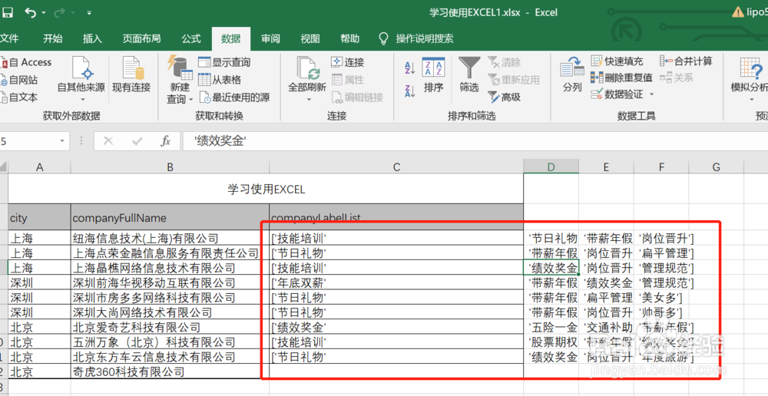Switch to the 插入 ribbon tab
The image size is (768, 396).
[92, 38]
